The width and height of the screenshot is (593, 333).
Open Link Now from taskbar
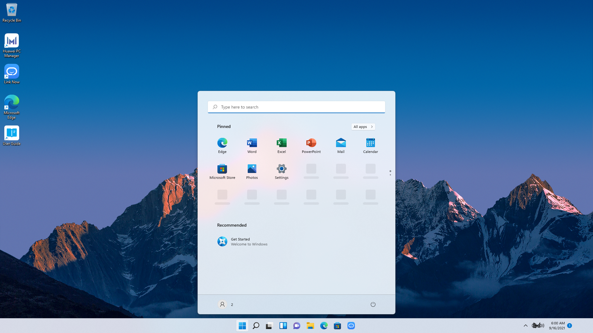[351, 326]
